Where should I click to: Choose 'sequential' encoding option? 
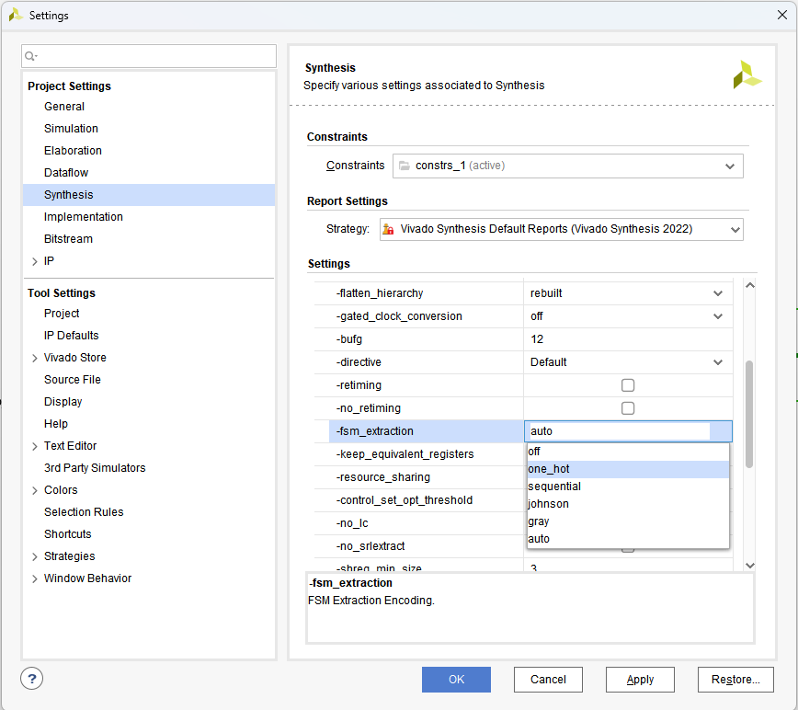[x=628, y=487]
